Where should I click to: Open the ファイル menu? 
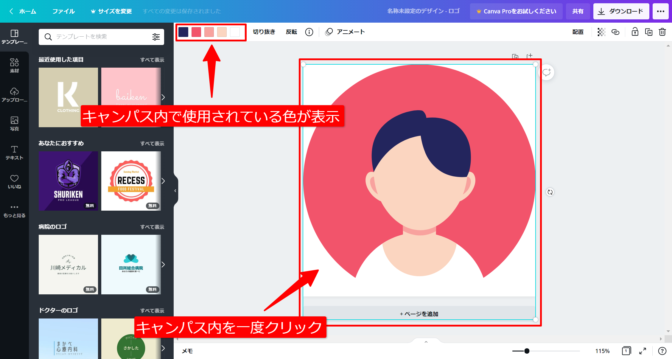63,11
